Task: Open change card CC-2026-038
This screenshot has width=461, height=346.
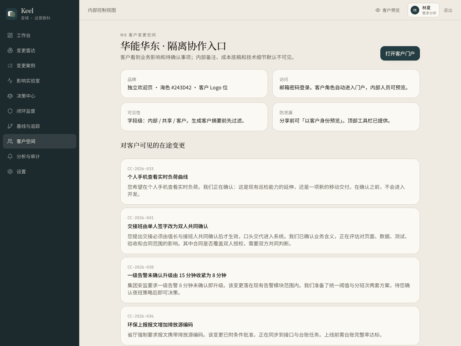Action: 270,280
